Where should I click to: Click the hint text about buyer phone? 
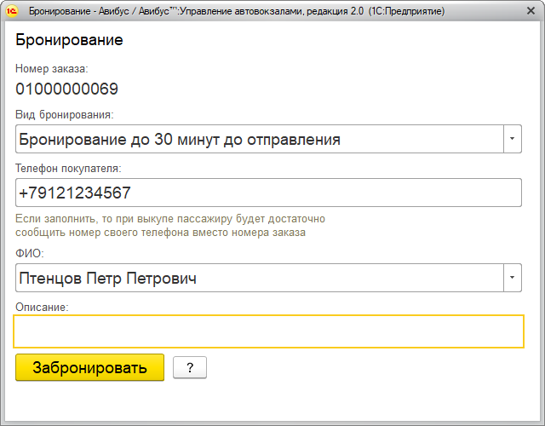[170, 226]
